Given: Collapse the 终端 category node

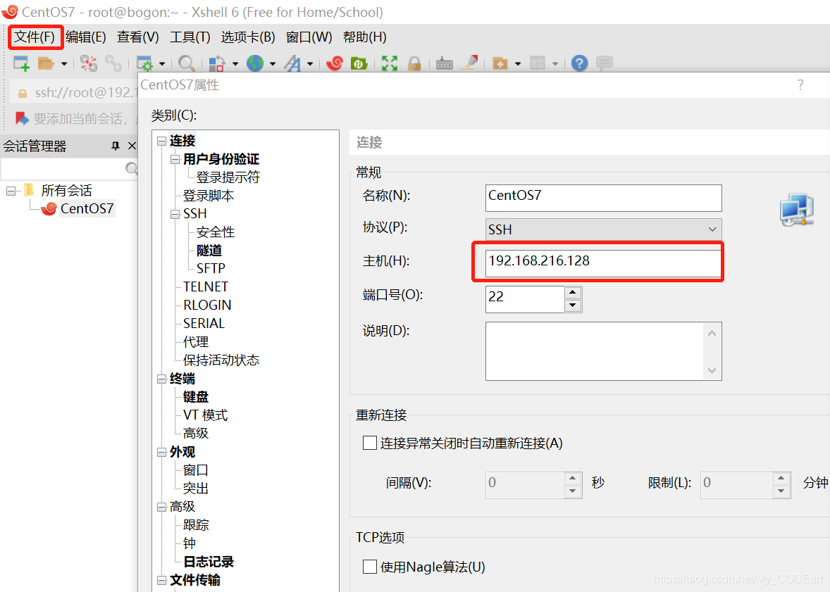Looking at the screenshot, I should [161, 379].
